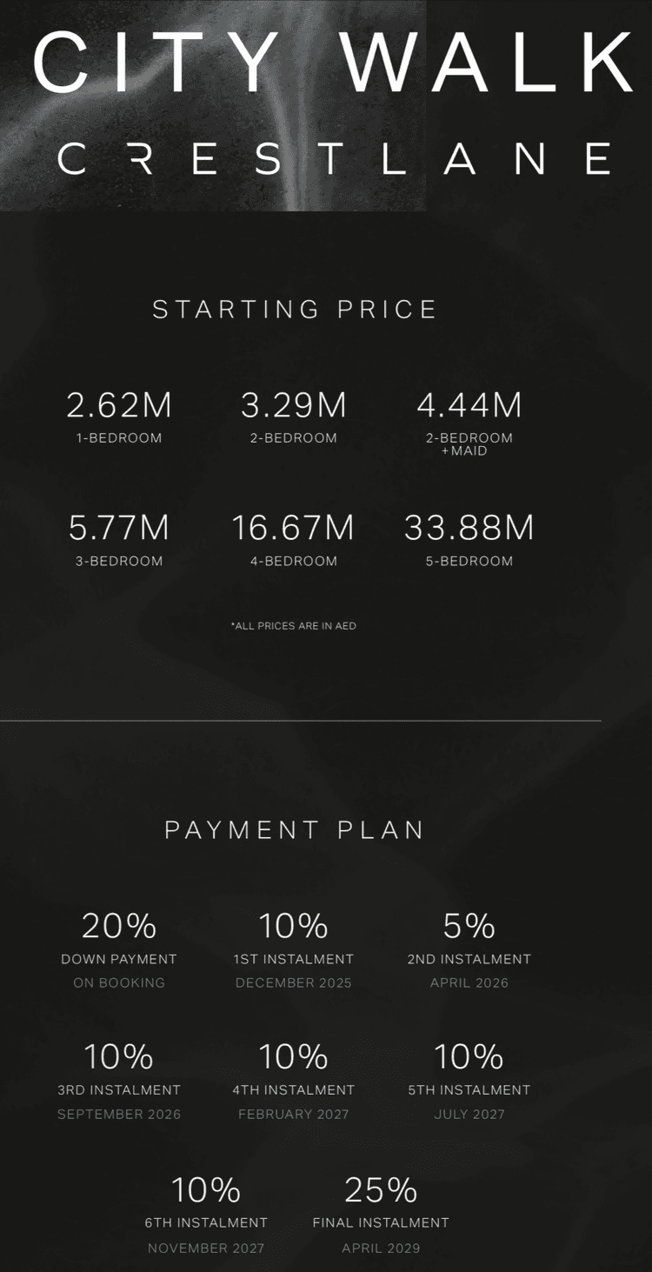Click the 3rd instalment September 2026 entry
652x1272 pixels.
119,1081
